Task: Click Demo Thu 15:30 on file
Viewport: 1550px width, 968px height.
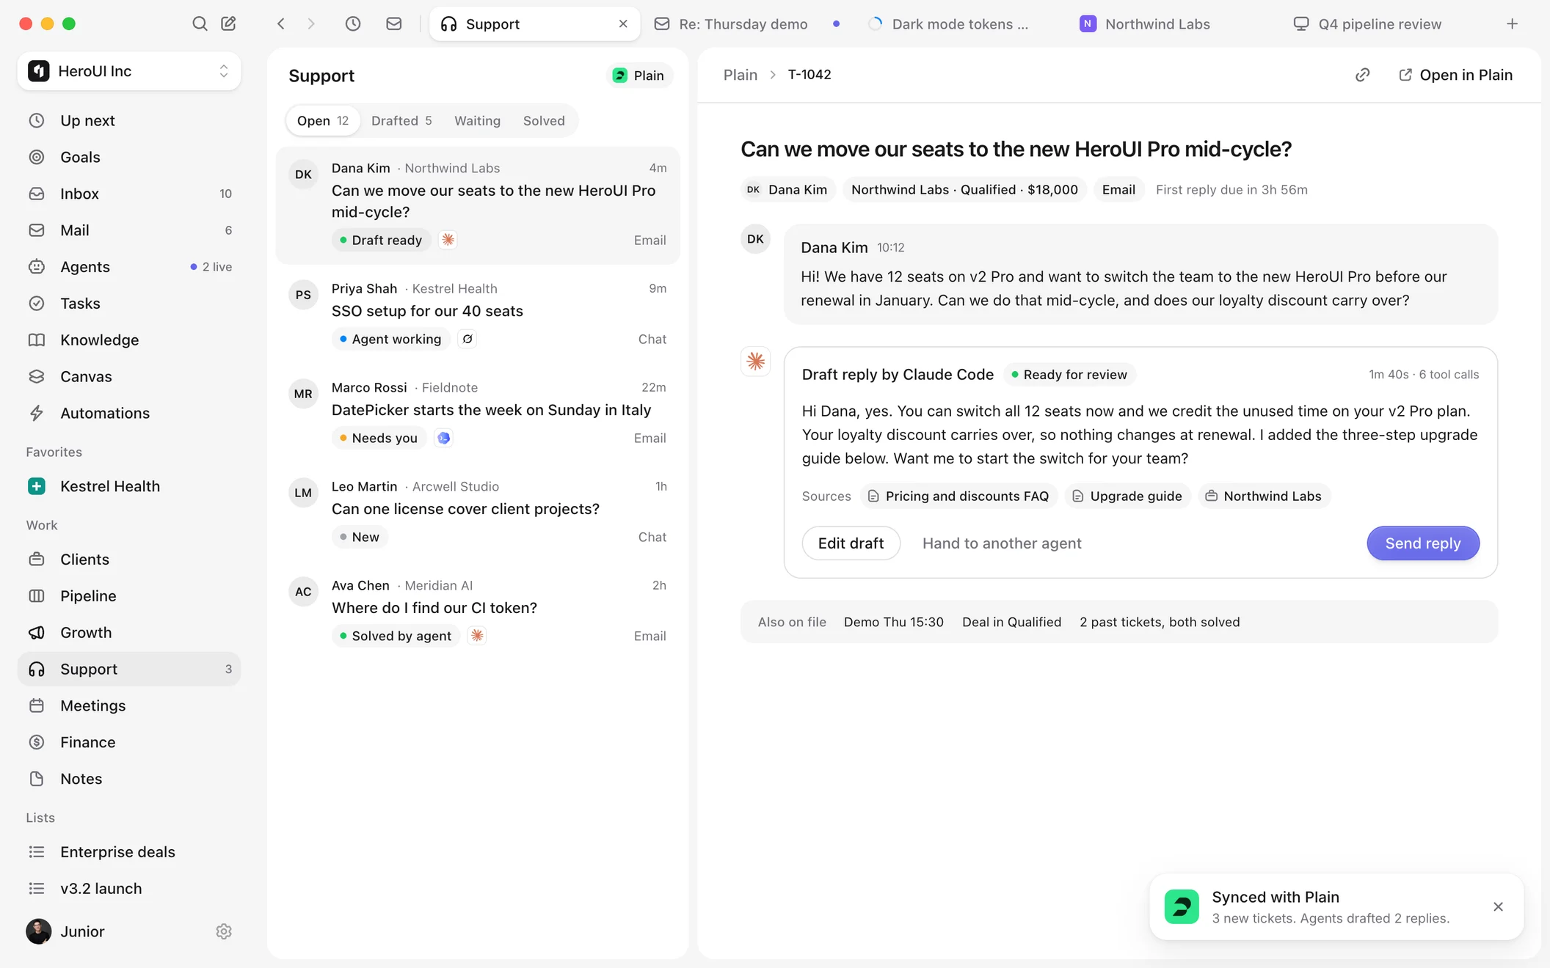Action: (x=893, y=623)
